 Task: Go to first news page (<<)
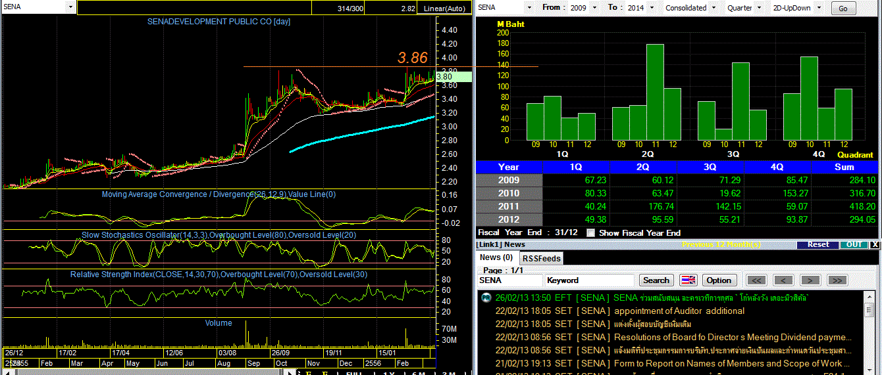coord(756,280)
